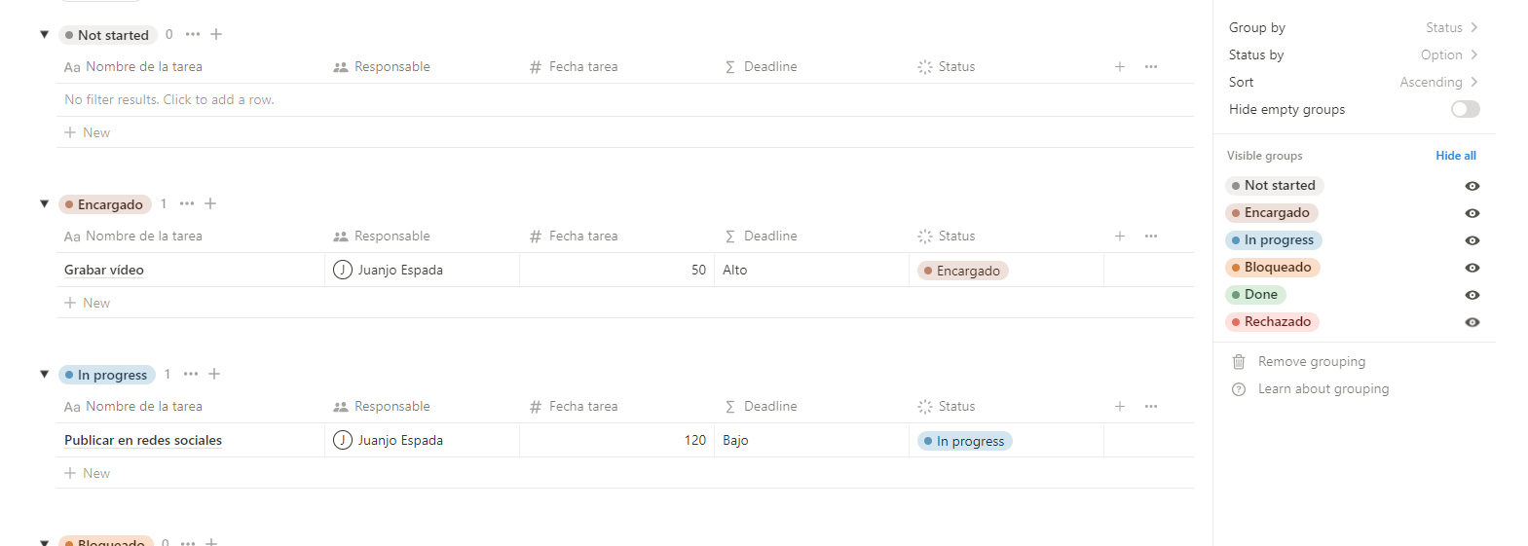Click the trash icon for Remove grouping
Image resolution: width=1528 pixels, height=546 pixels.
[x=1239, y=361]
